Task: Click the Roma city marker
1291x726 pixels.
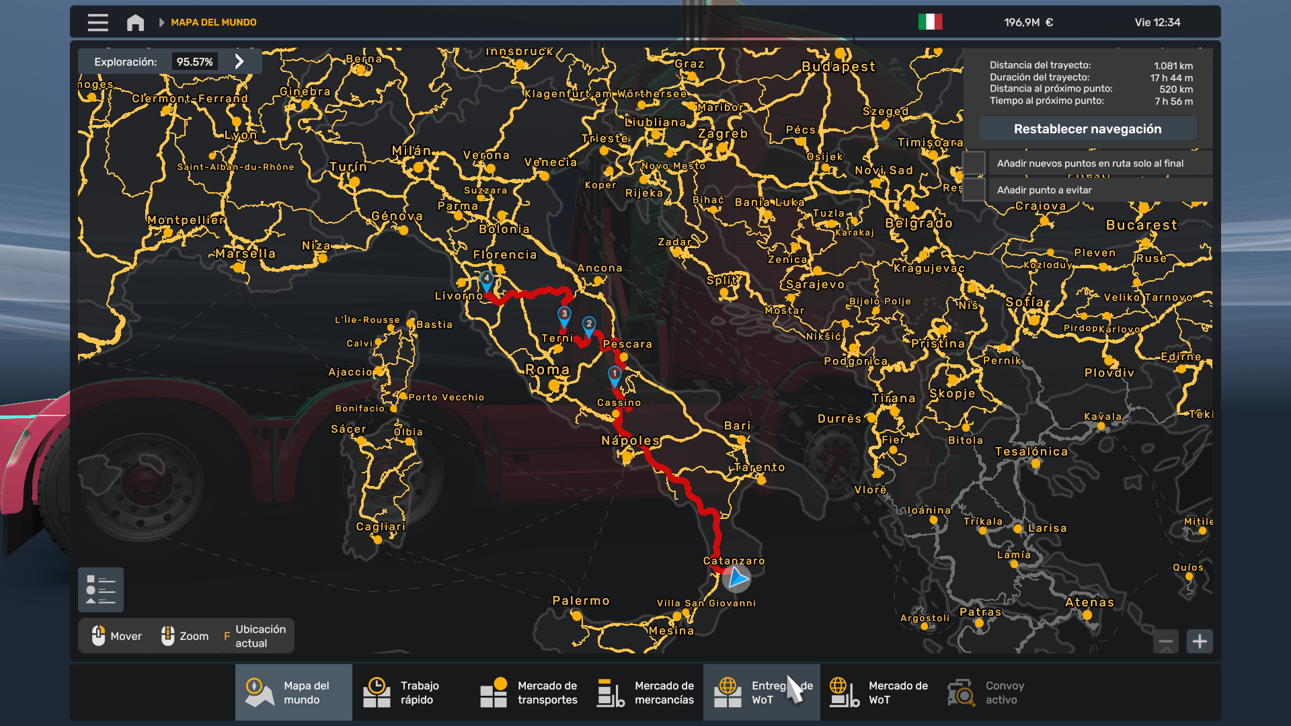Action: 553,385
